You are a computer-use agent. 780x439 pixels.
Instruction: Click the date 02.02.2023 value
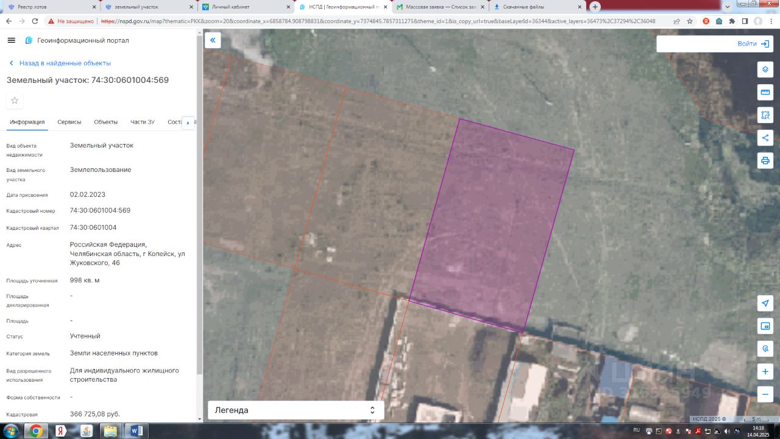tap(88, 195)
